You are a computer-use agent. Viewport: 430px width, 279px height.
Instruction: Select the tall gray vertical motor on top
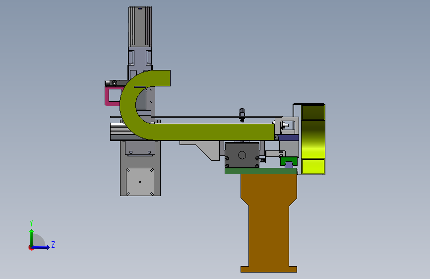(x=140, y=26)
